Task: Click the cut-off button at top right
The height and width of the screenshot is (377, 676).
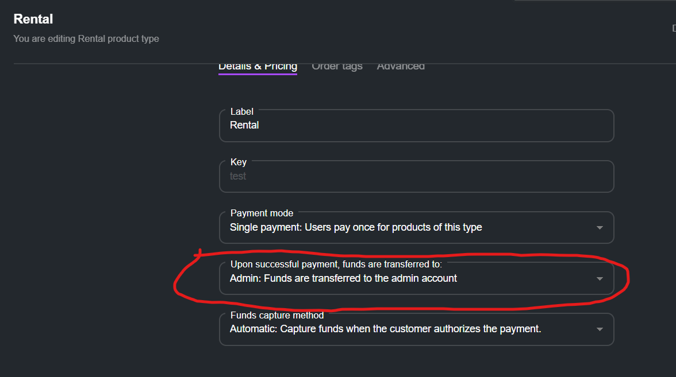Action: coord(673,28)
